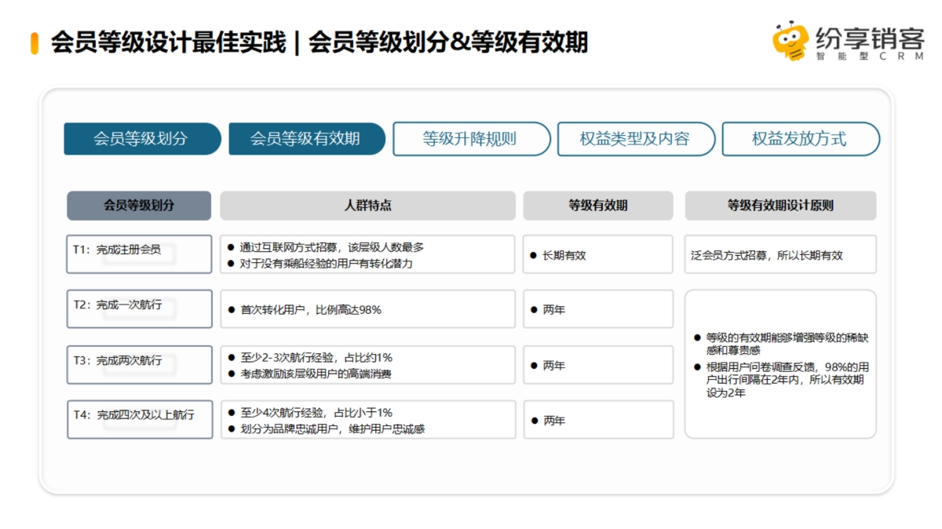Expand the 人群特点 column header
Viewport: 942px width, 529px height.
tap(367, 206)
